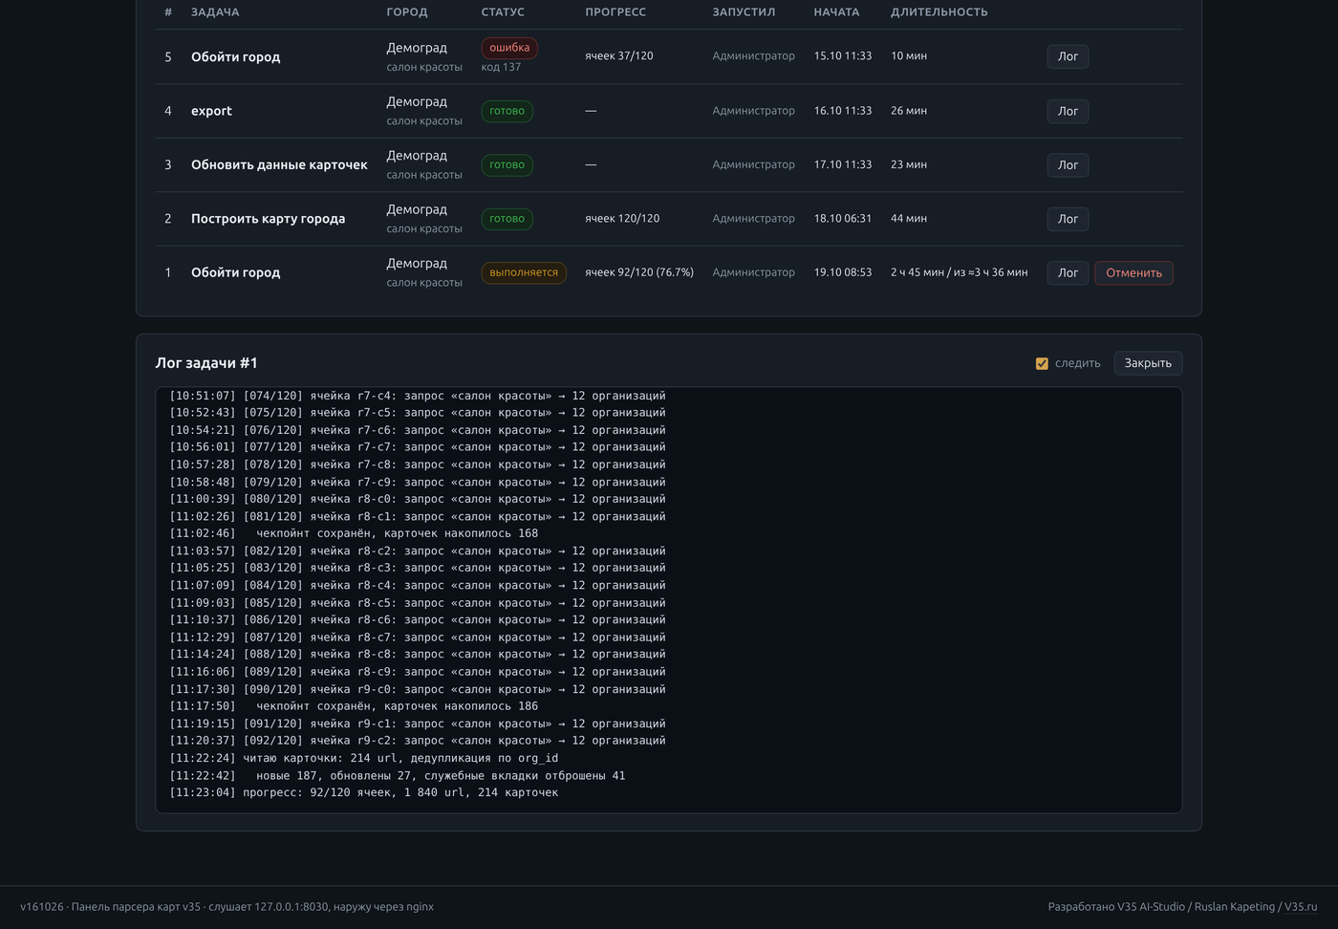
Task: Click «код 137» error code text
Action: 501,68
